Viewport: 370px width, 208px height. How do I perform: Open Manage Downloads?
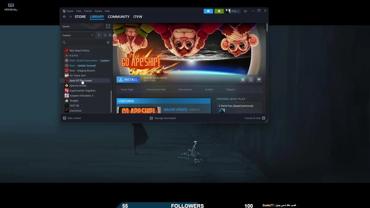click(x=163, y=118)
